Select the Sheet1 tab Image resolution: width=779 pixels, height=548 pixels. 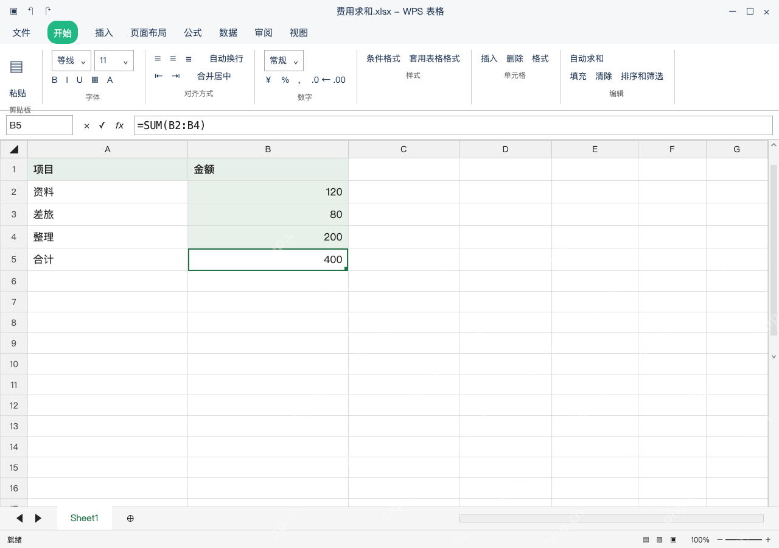click(x=85, y=518)
